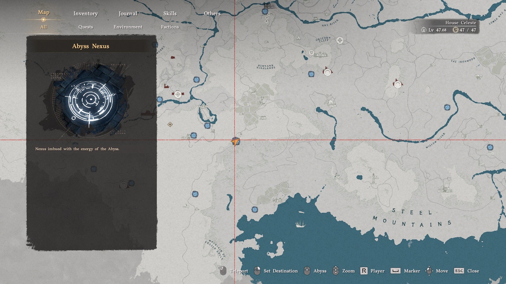The image size is (506, 284).
Task: Select the Abyss Nexus near Hernand Highlands
Action: click(x=311, y=74)
